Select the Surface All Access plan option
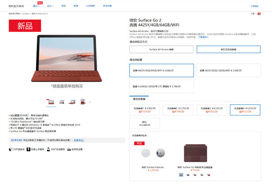272x184 pixels. click(x=161, y=49)
